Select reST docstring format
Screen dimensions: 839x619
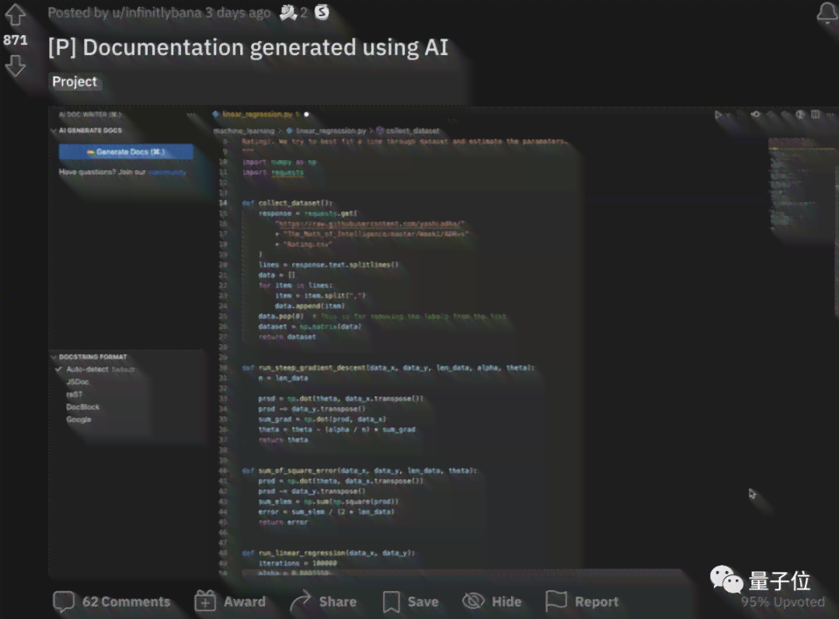pyautogui.click(x=75, y=395)
